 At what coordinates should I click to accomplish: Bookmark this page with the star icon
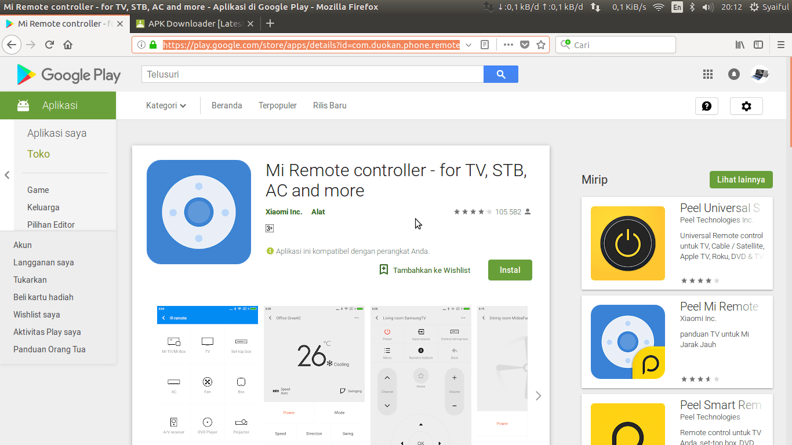click(x=541, y=45)
